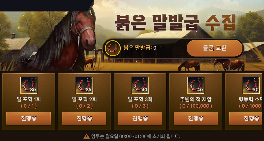Select the 30 horseshoe reward icon
The width and height of the screenshot is (264, 141).
[29, 85]
